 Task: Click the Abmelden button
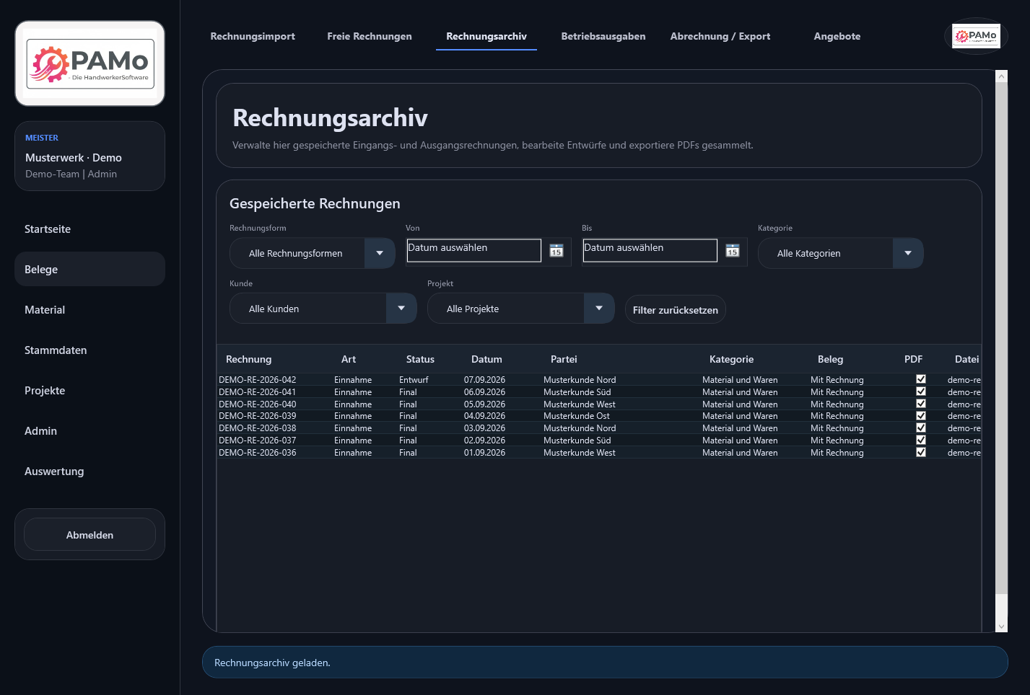[x=90, y=535]
